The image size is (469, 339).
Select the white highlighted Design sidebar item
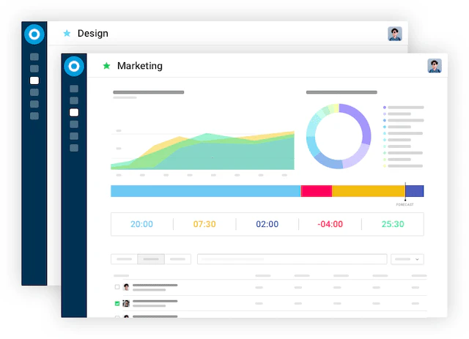coord(34,81)
